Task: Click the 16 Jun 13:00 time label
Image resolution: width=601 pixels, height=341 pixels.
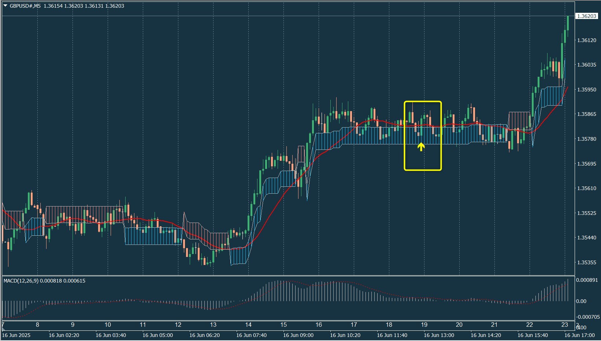Action: (439, 335)
